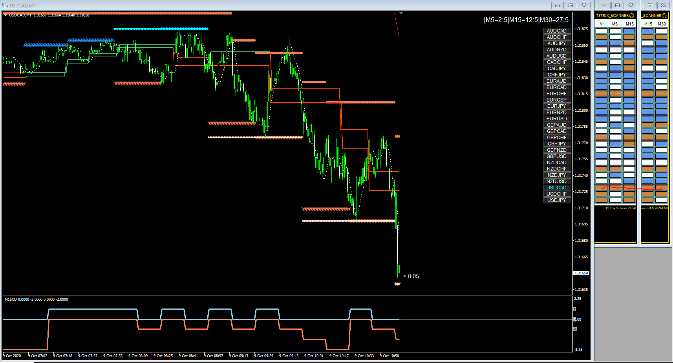Open the GBPNZD pair

[x=557, y=150]
